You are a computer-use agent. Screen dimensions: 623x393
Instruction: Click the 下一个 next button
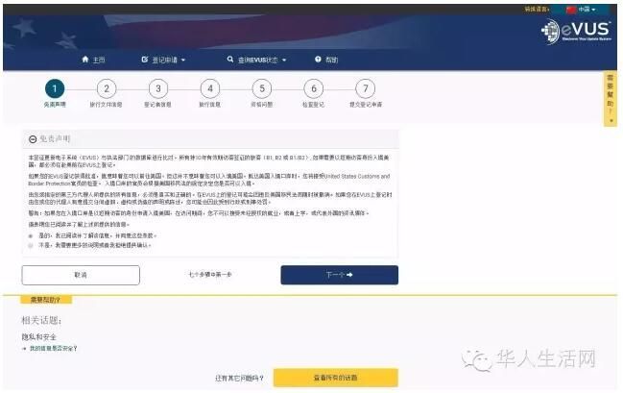(339, 275)
